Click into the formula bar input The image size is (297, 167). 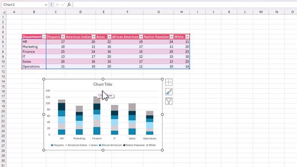tap(185, 5)
